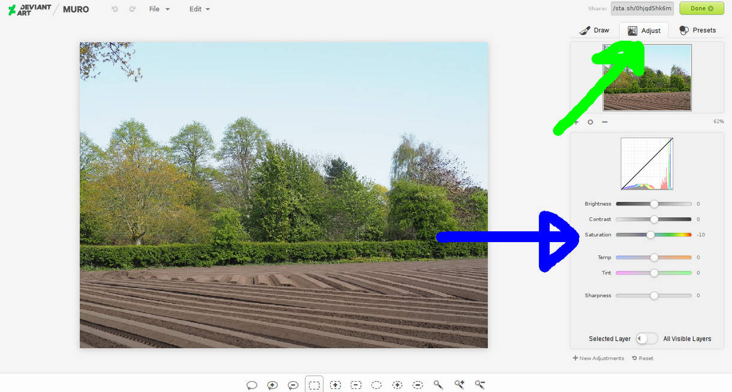Click the Brightness label
The width and height of the screenshot is (732, 392).
[598, 204]
